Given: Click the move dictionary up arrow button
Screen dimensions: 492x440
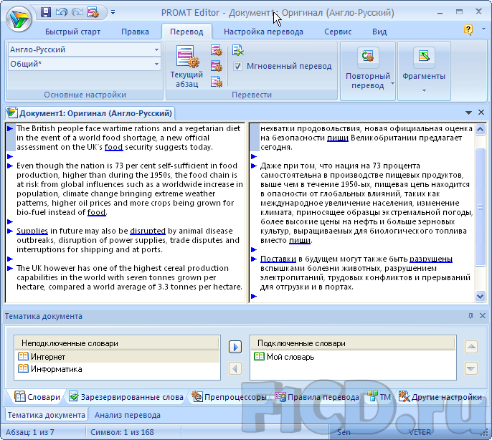Looking at the screenshot, I should click(x=471, y=347).
